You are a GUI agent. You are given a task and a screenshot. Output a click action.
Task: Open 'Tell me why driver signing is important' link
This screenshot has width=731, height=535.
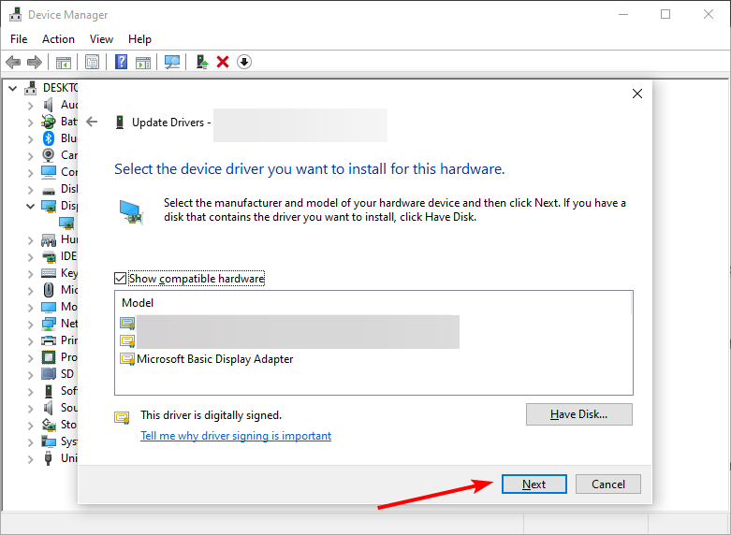click(x=236, y=436)
